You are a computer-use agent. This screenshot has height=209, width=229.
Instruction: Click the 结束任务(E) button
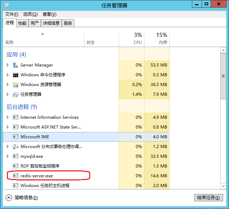tap(209, 198)
